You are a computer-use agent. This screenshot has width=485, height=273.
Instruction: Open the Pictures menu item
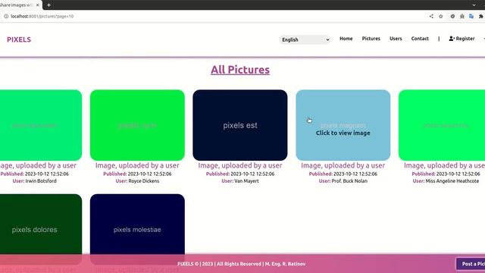tap(371, 39)
